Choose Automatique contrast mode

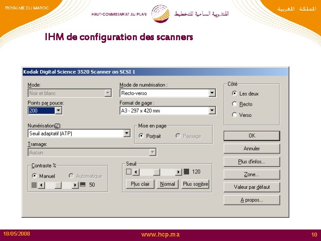pos(71,176)
